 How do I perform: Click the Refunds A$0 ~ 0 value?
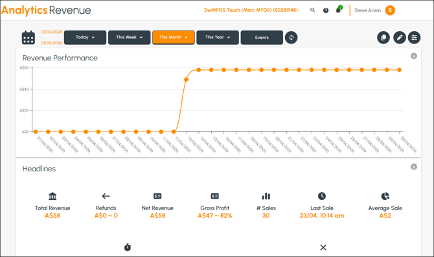click(x=106, y=215)
